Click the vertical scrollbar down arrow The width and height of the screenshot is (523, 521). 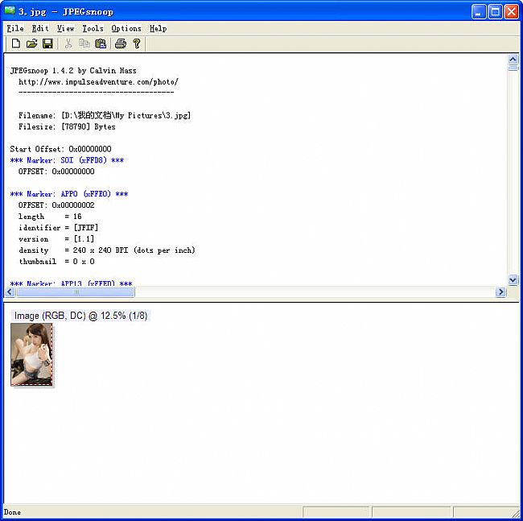(513, 279)
